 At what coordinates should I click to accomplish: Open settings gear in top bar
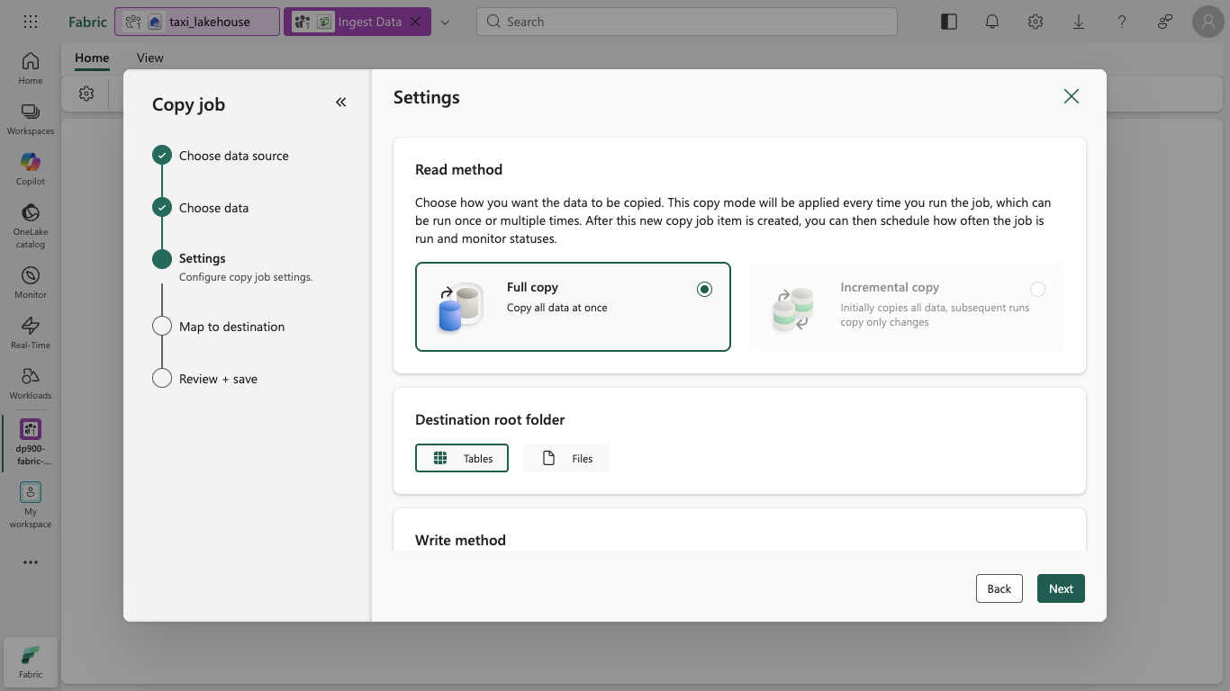click(1036, 22)
